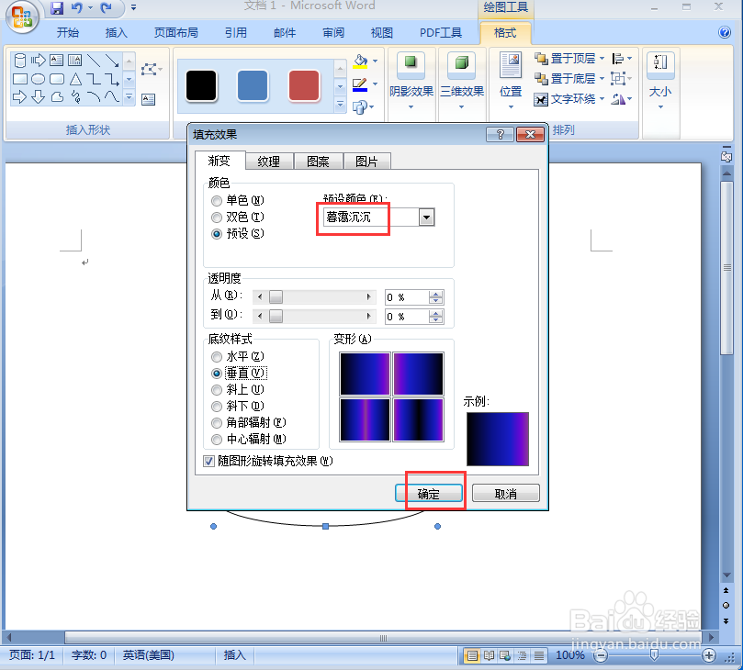
Task: Select the 双色 two-color radio button
Action: click(217, 218)
